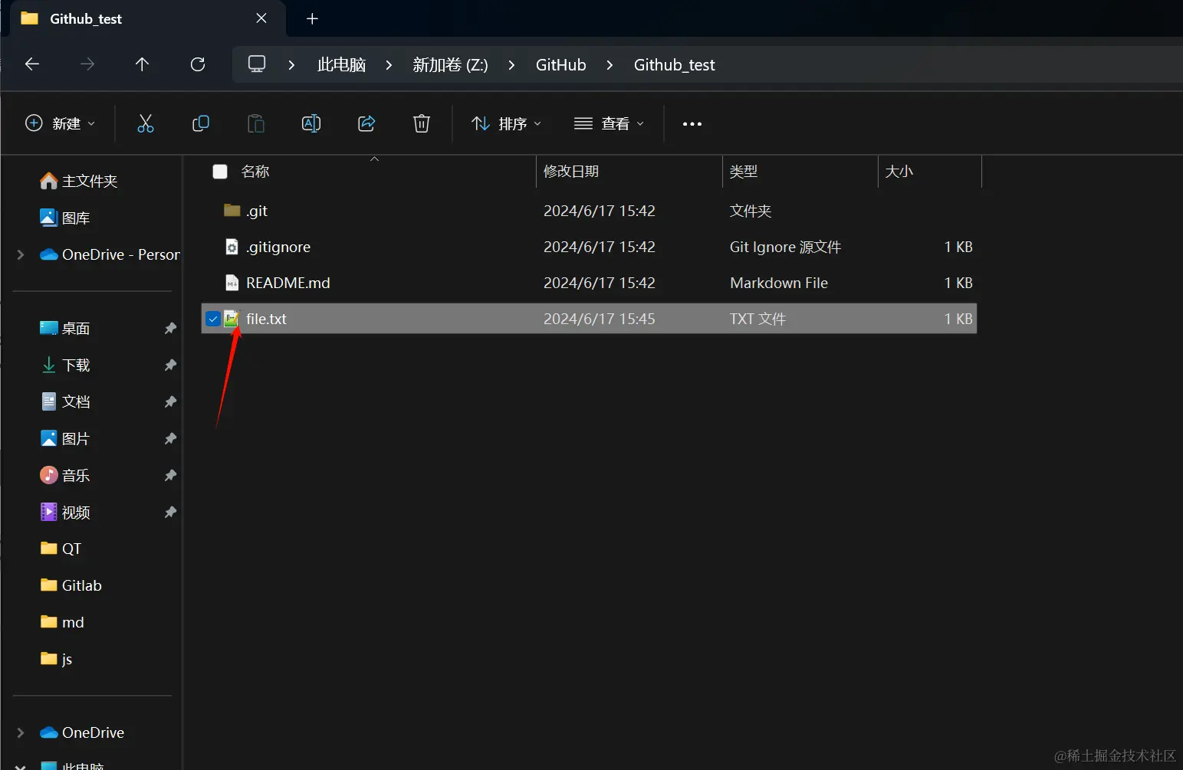Open the 排序 sort dropdown
Image resolution: width=1183 pixels, height=770 pixels.
(x=507, y=123)
